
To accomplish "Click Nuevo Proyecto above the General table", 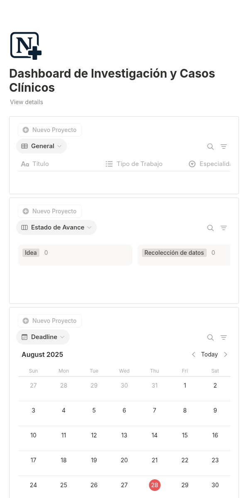I will pos(50,130).
